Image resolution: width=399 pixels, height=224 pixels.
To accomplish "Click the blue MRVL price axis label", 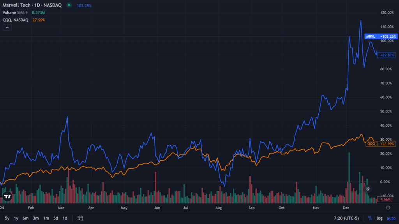I will pyautogui.click(x=380, y=37).
